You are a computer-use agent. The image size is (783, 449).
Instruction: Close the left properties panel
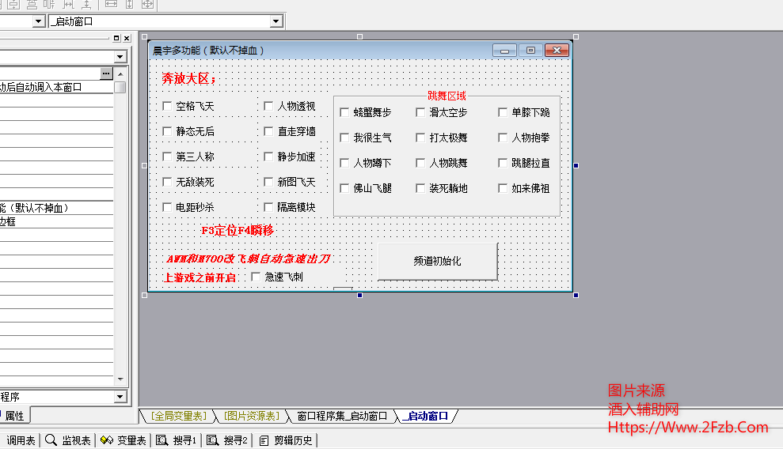[x=126, y=38]
